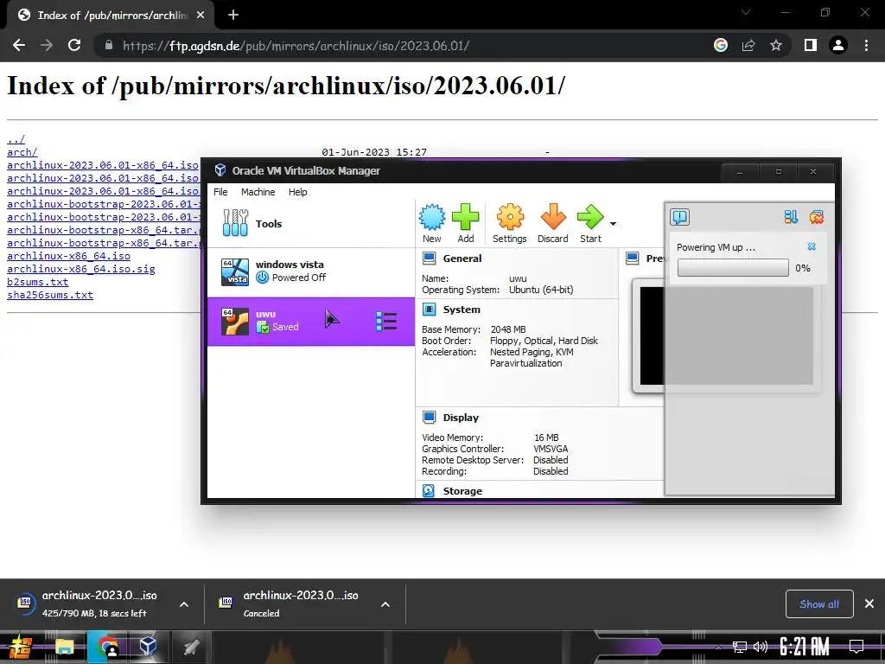Click the System section chip icon
Screen dimensions: 885x664
pyautogui.click(x=429, y=310)
